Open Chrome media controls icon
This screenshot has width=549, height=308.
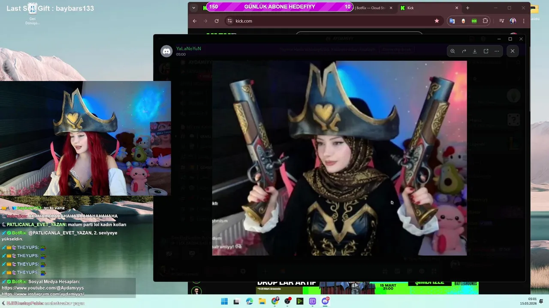501,21
